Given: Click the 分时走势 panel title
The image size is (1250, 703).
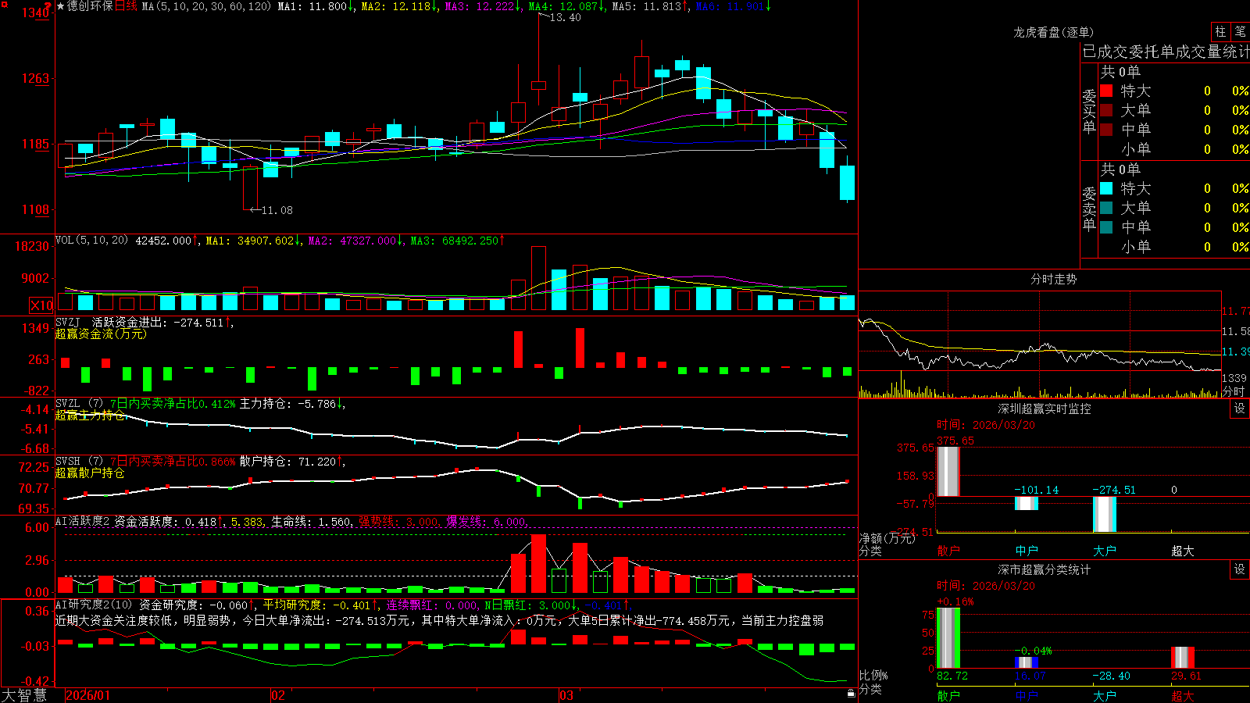Looking at the screenshot, I should tap(1053, 279).
